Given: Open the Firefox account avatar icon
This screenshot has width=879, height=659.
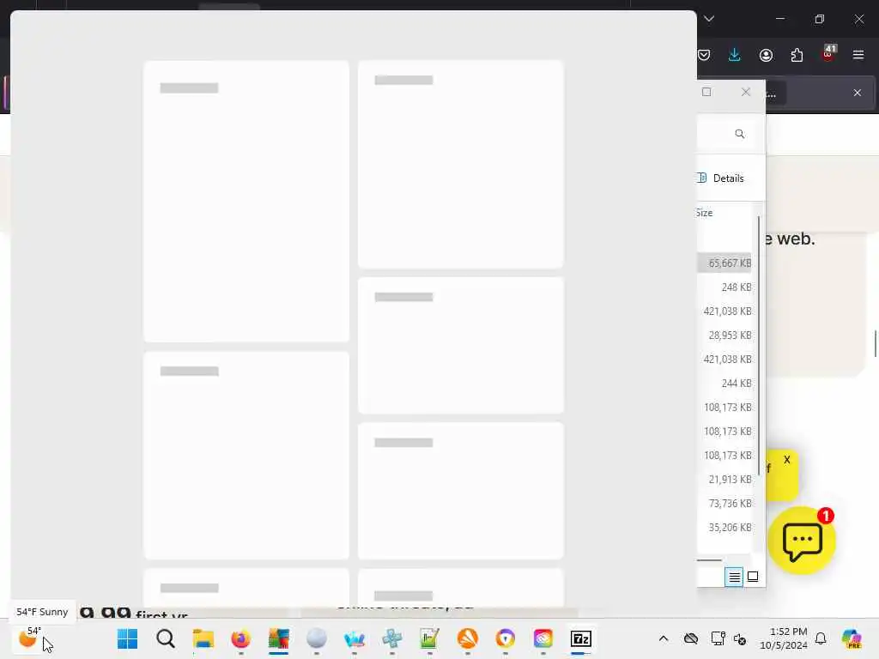Looking at the screenshot, I should pyautogui.click(x=766, y=55).
